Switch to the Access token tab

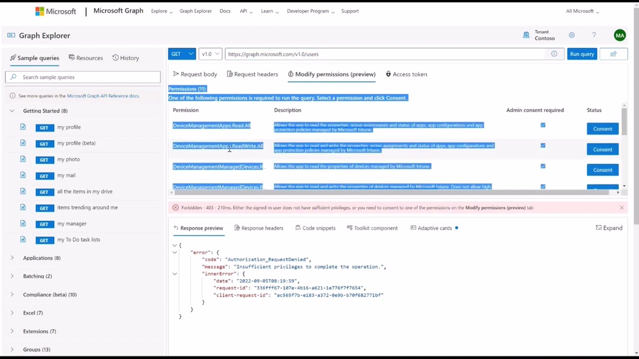click(x=406, y=74)
